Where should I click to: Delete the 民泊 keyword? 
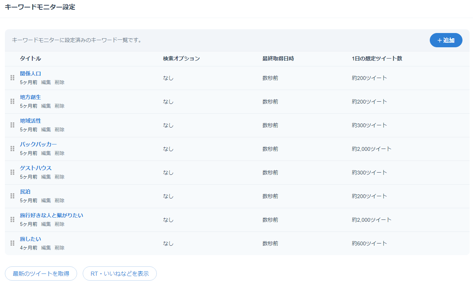[x=59, y=201]
